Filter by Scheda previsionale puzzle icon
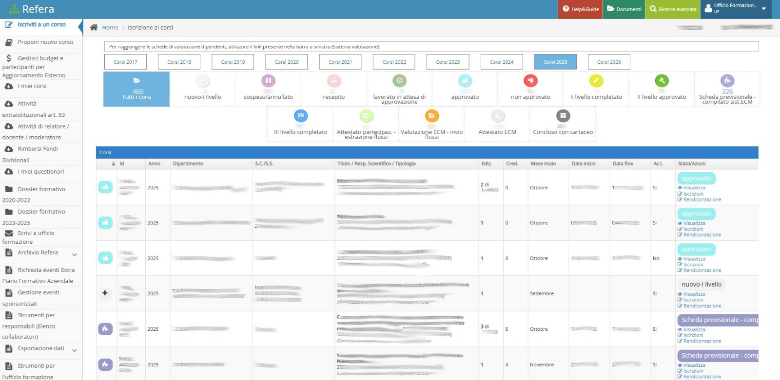780x380 pixels. (727, 81)
